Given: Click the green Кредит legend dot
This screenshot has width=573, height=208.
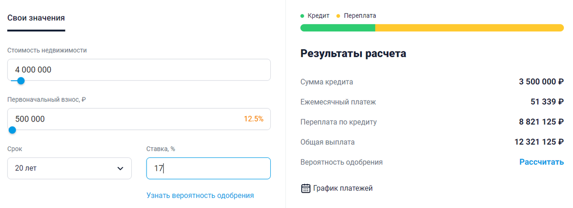Looking at the screenshot, I should (302, 16).
